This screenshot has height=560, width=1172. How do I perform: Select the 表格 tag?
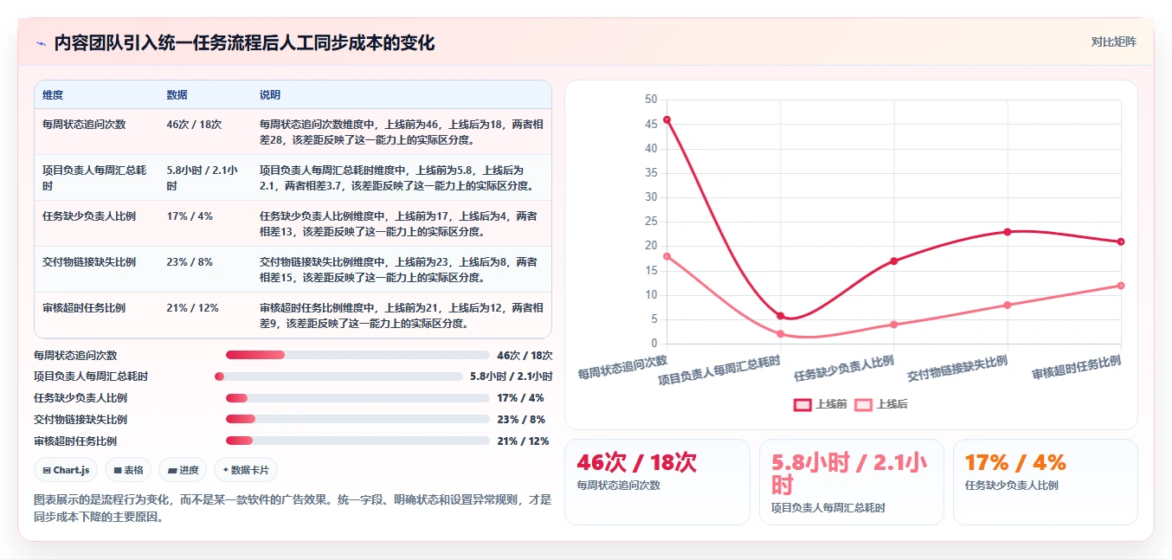click(x=128, y=470)
